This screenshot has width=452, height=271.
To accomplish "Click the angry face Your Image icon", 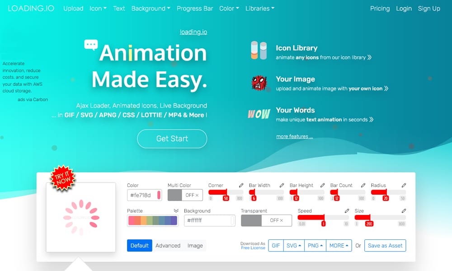I will pyautogui.click(x=259, y=83).
